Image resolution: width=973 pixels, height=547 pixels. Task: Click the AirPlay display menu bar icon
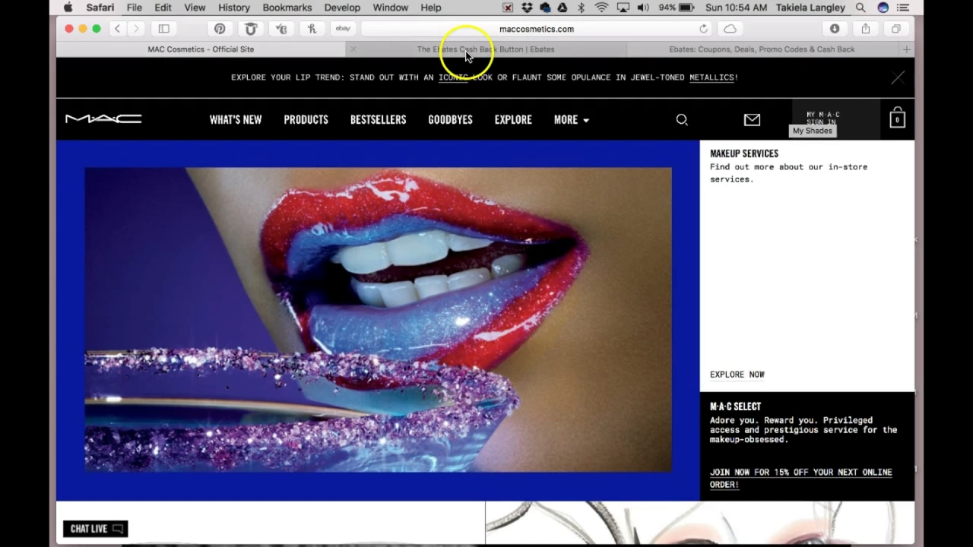tap(623, 8)
